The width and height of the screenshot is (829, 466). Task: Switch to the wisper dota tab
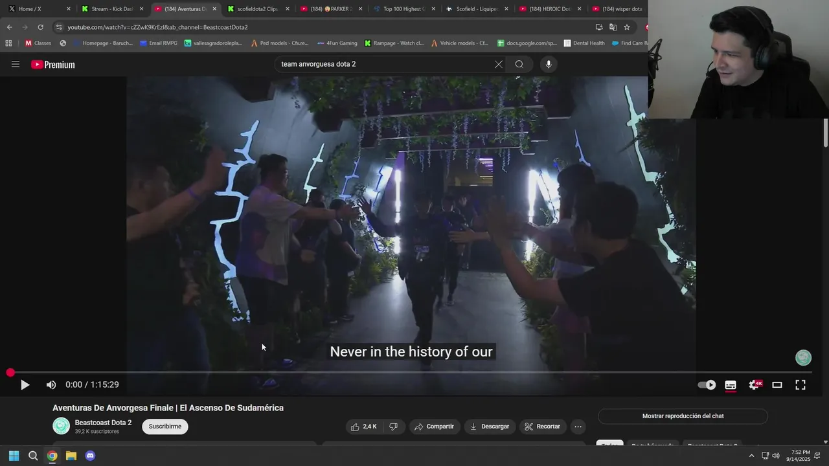coord(619,9)
